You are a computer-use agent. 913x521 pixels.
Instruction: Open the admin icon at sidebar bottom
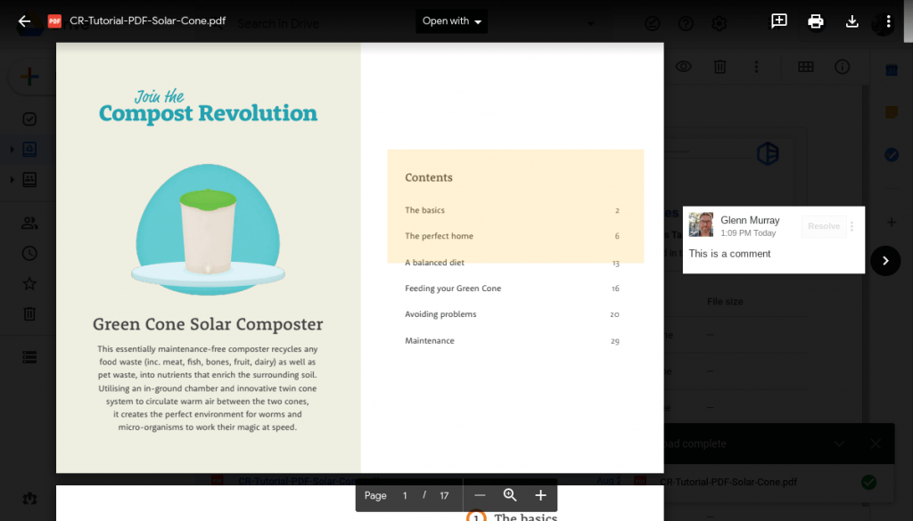click(x=29, y=499)
